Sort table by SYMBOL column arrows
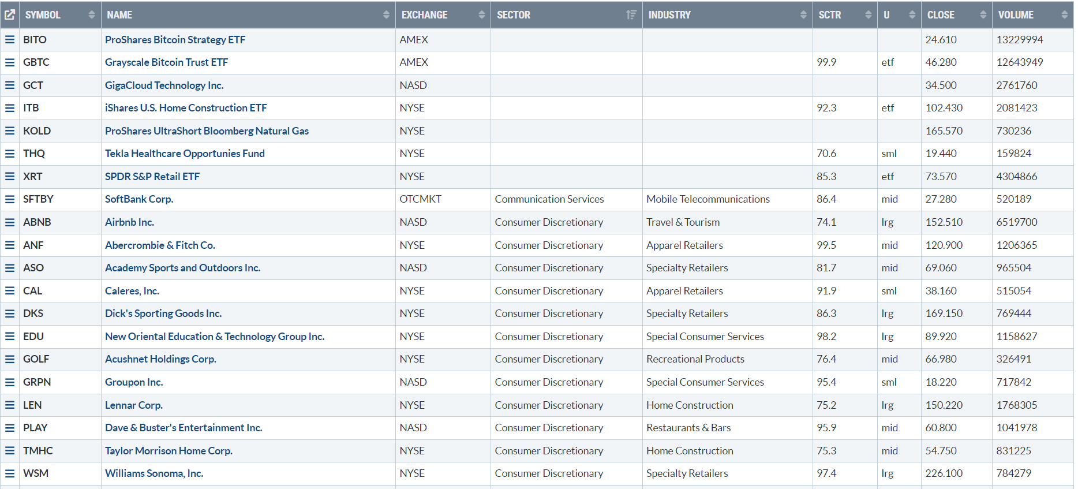Viewport: 1078px width, 489px height. 91,15
